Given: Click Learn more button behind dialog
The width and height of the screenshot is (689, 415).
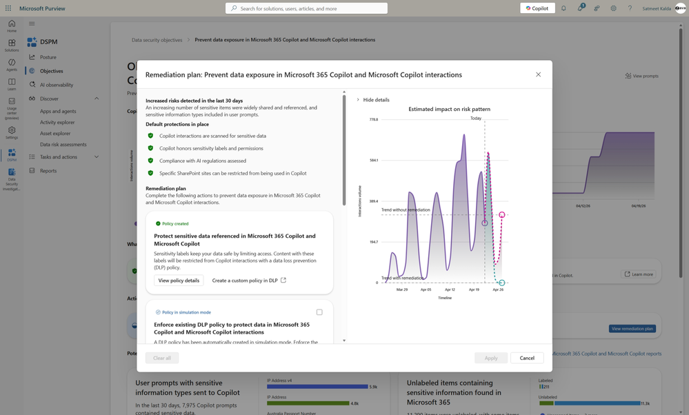Looking at the screenshot, I should (639, 274).
